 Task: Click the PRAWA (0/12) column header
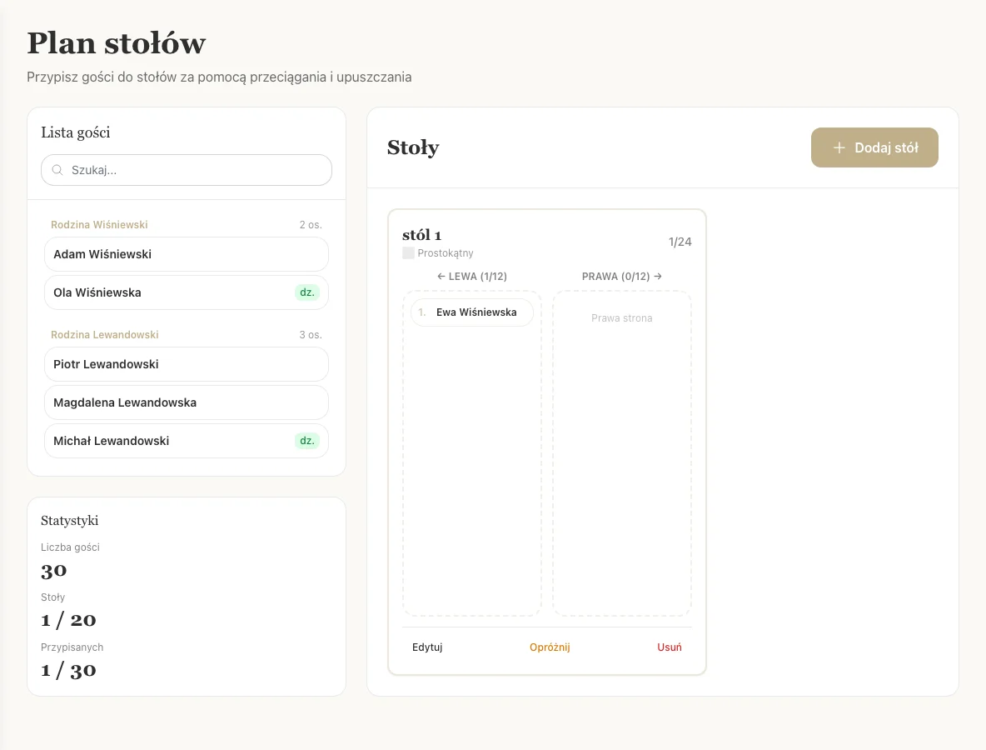click(621, 277)
